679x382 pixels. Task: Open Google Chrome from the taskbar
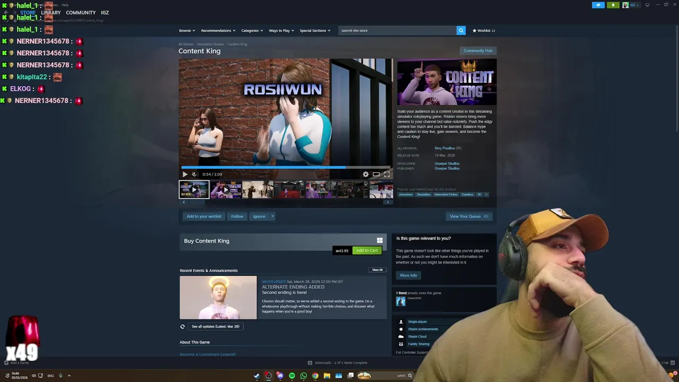[315, 376]
